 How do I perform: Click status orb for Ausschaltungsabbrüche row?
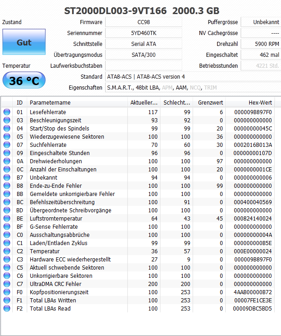tap(7, 235)
